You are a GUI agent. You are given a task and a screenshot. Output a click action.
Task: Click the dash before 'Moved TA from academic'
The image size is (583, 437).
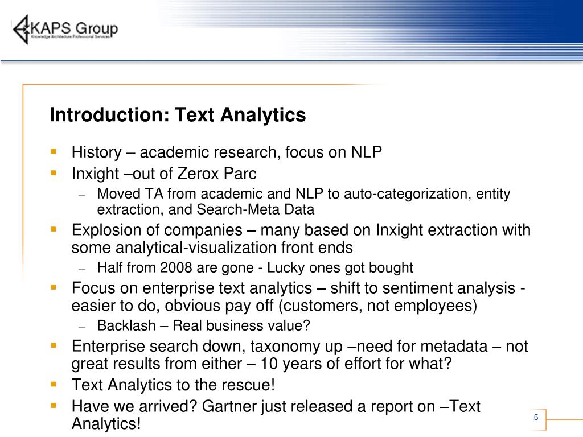[x=82, y=195]
